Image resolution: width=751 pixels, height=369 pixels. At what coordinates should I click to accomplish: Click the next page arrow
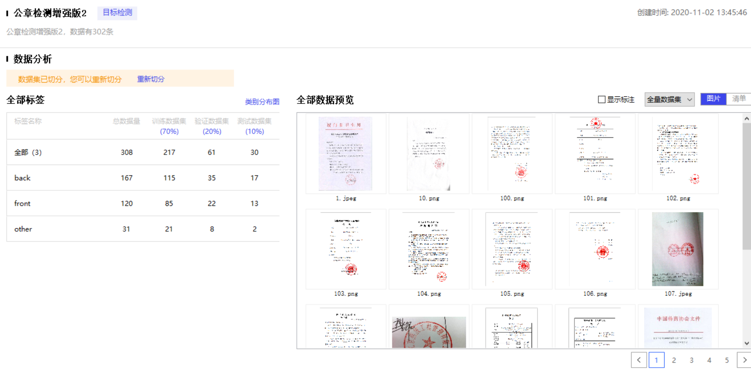pos(744,360)
